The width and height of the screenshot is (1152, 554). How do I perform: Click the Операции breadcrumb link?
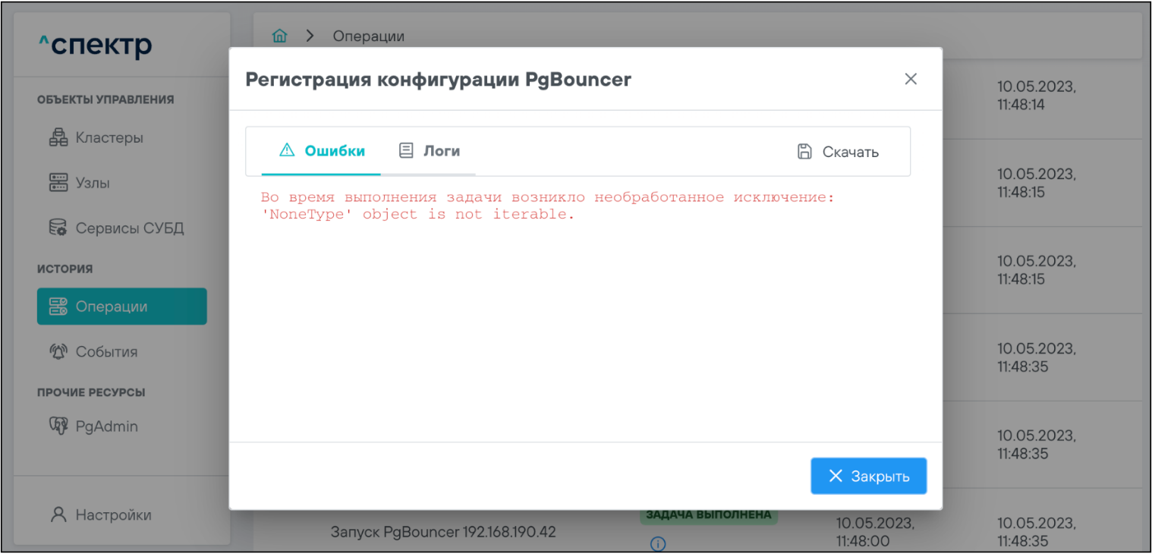368,36
